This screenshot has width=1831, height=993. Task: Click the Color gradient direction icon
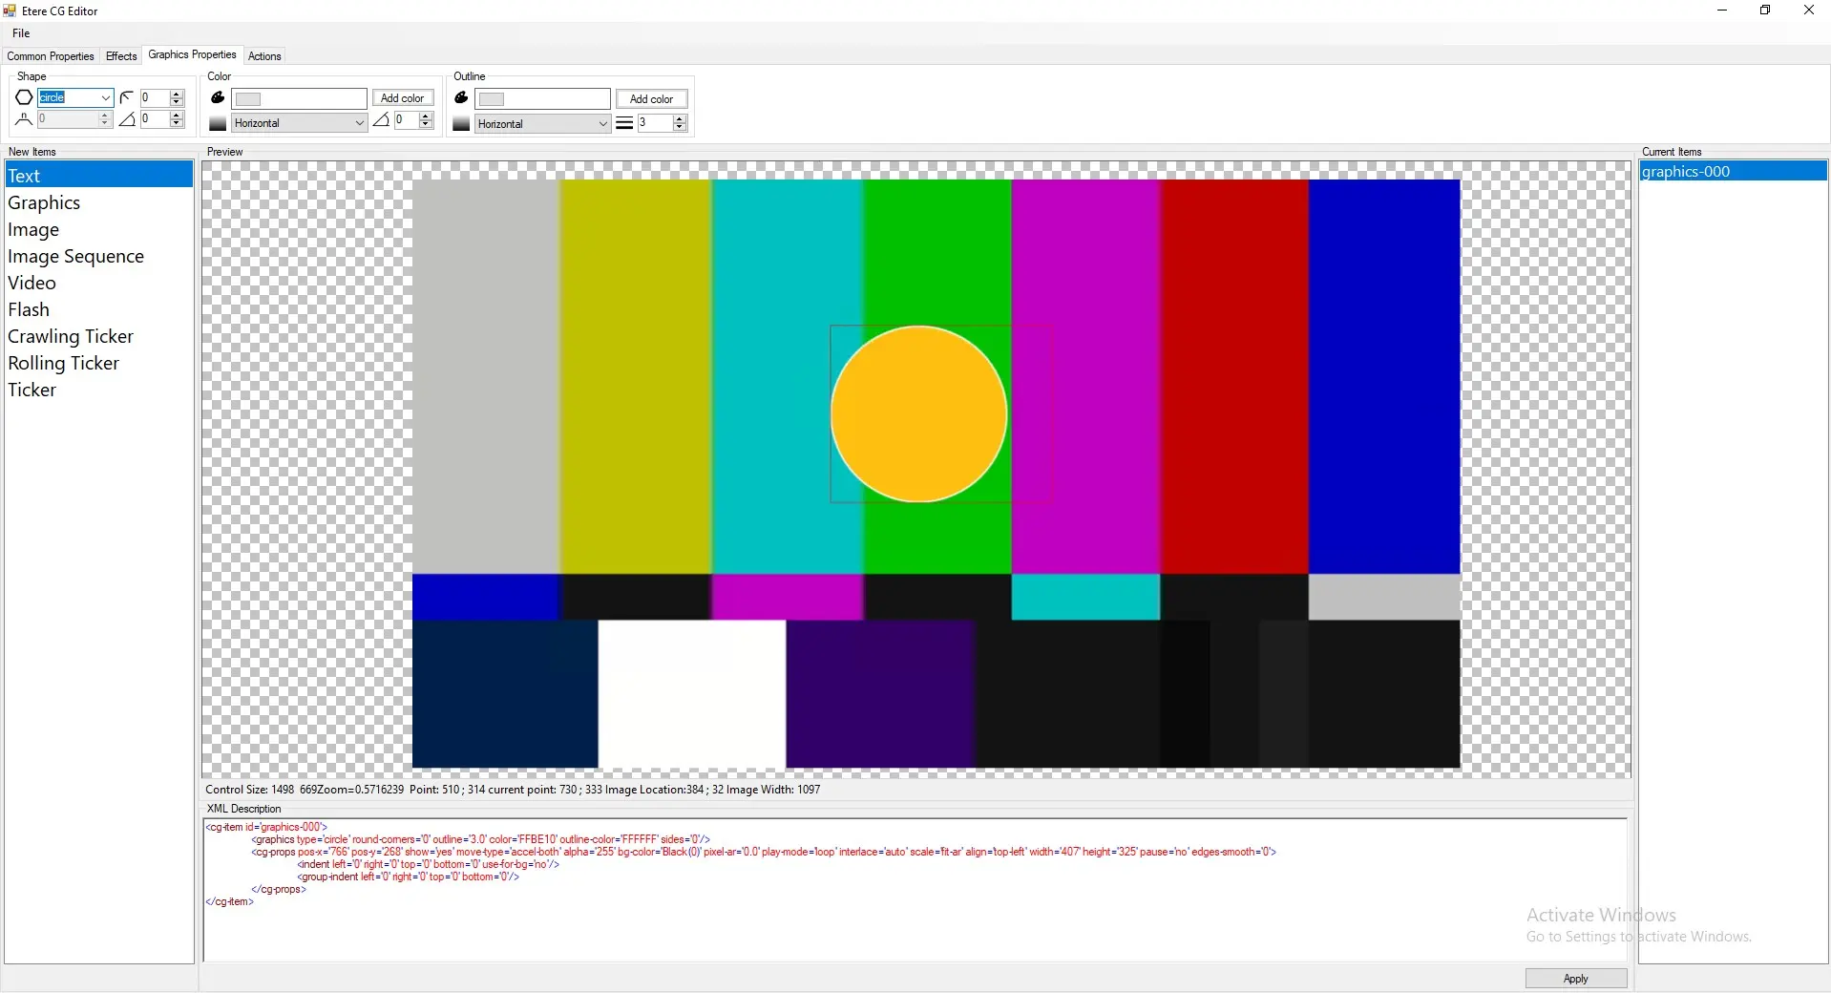[218, 124]
